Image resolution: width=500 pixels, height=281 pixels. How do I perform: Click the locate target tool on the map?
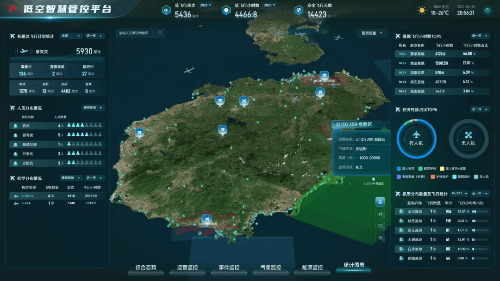coord(381,238)
